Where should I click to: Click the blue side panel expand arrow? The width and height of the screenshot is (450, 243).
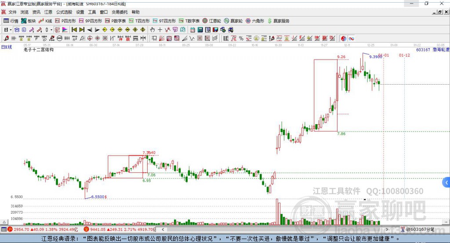click(446, 182)
